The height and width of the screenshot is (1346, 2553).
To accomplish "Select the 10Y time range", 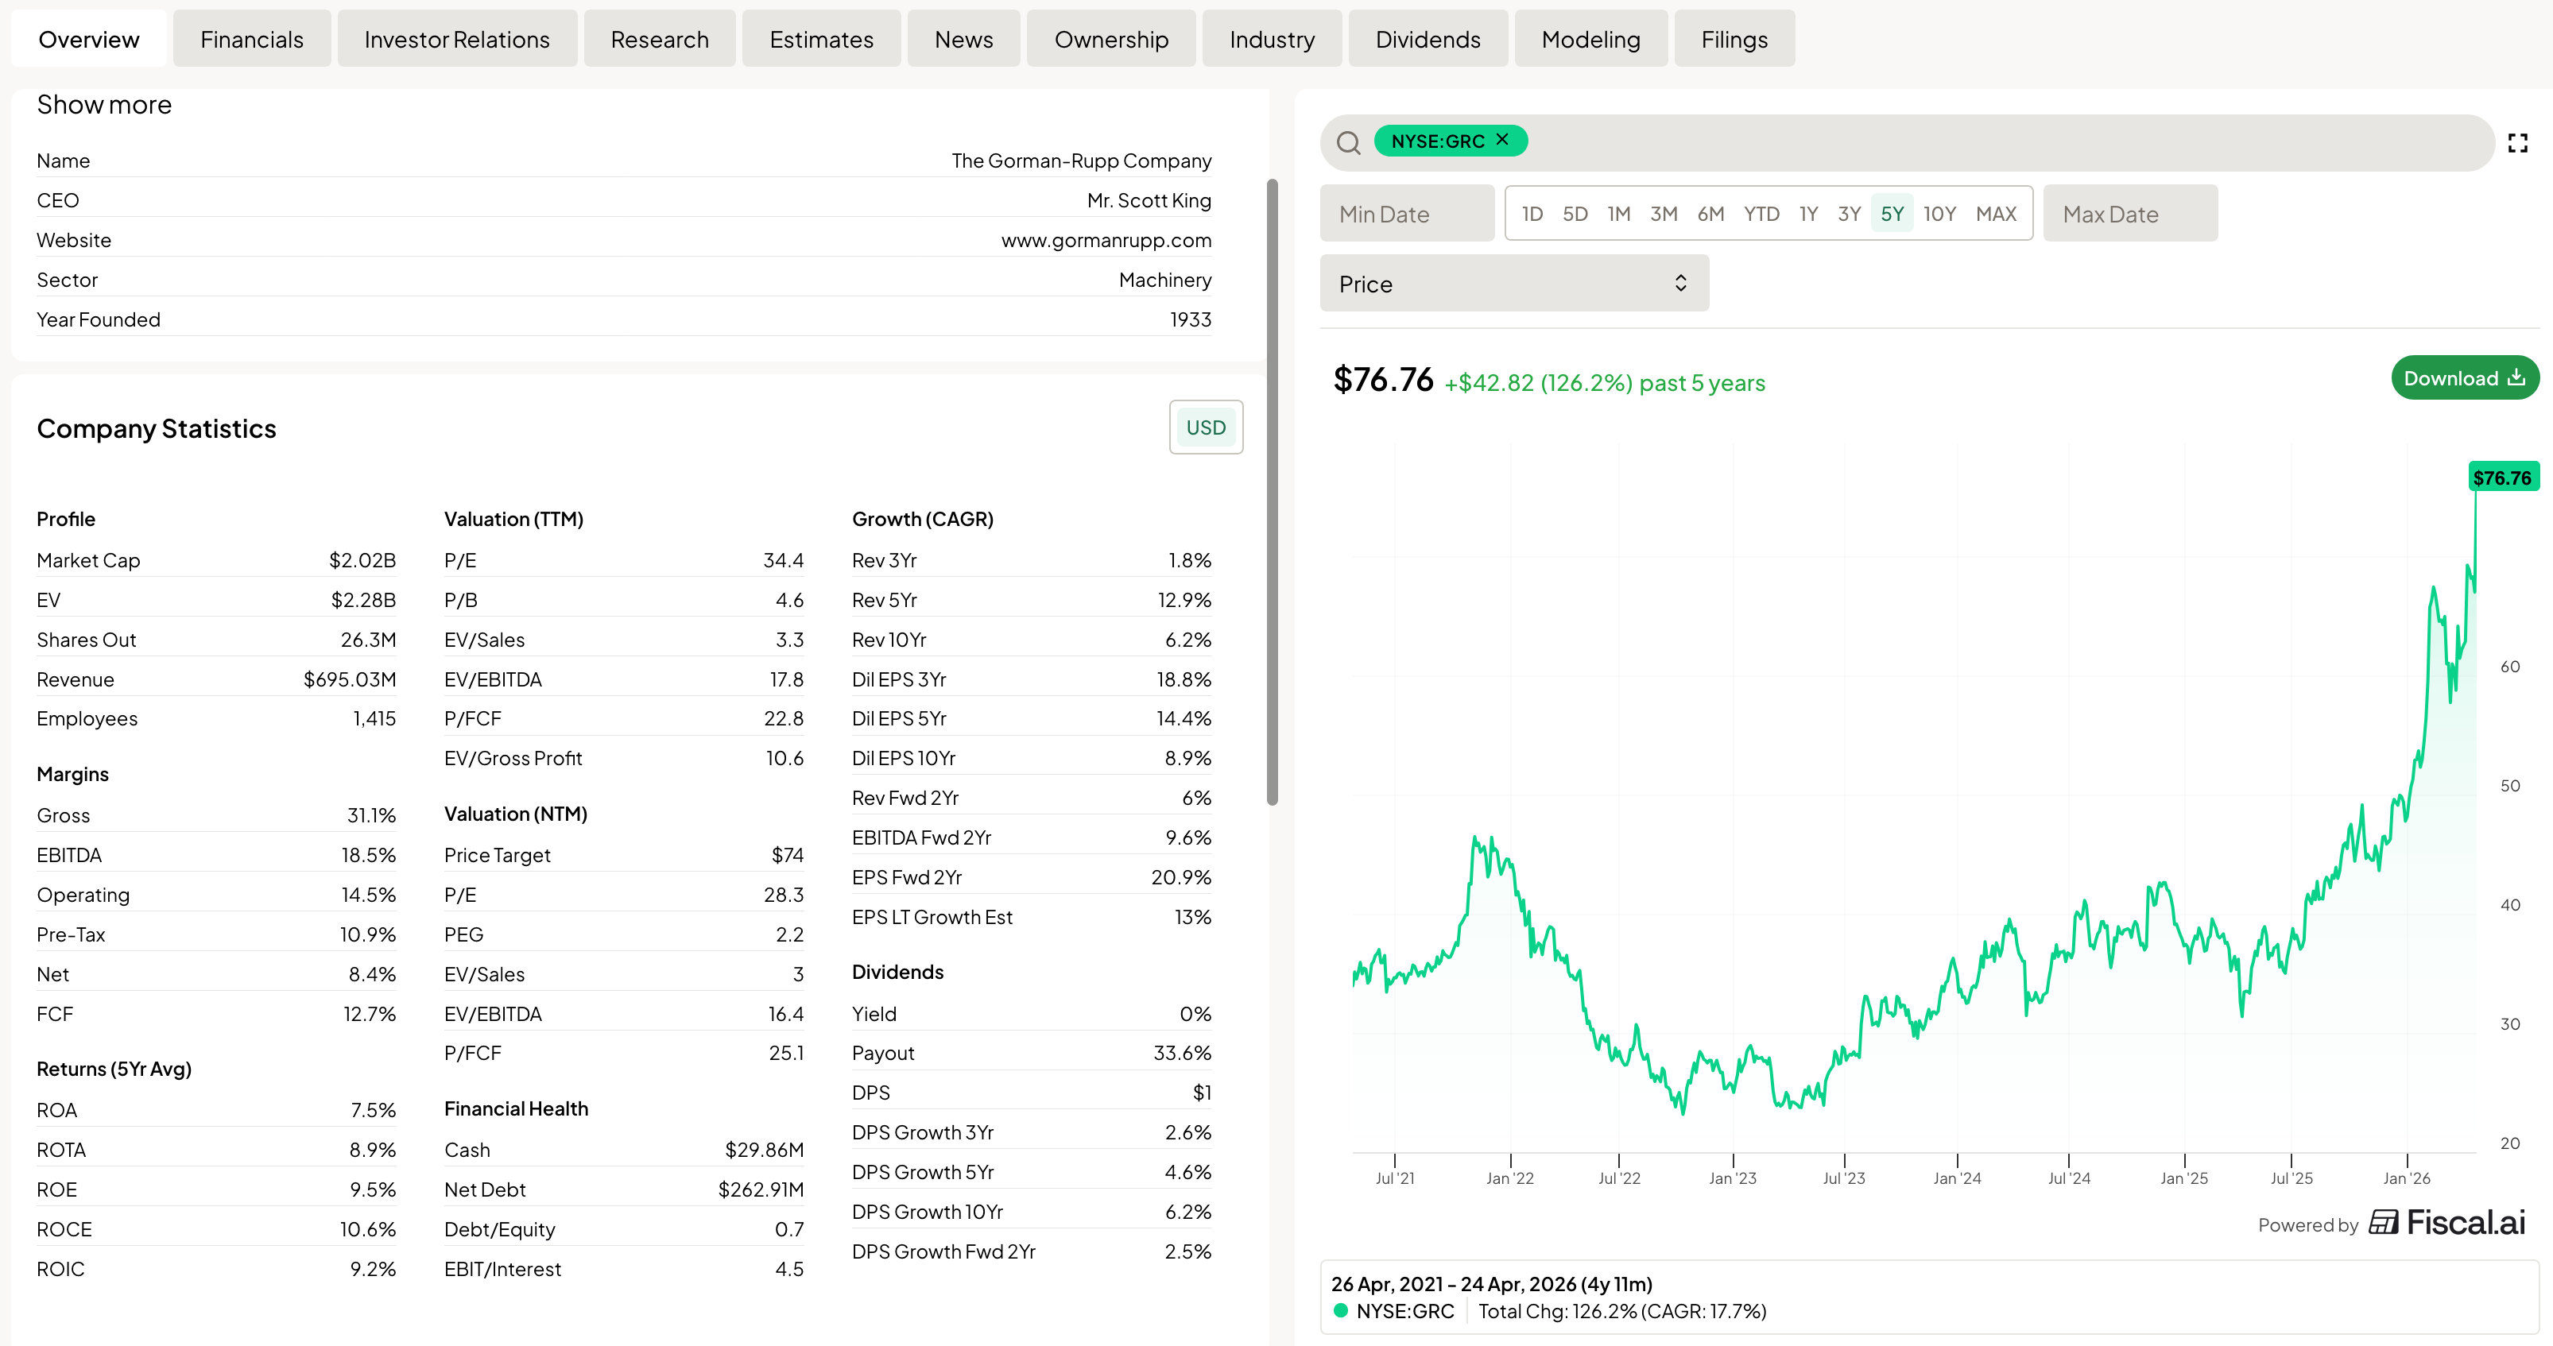I will tap(1939, 214).
